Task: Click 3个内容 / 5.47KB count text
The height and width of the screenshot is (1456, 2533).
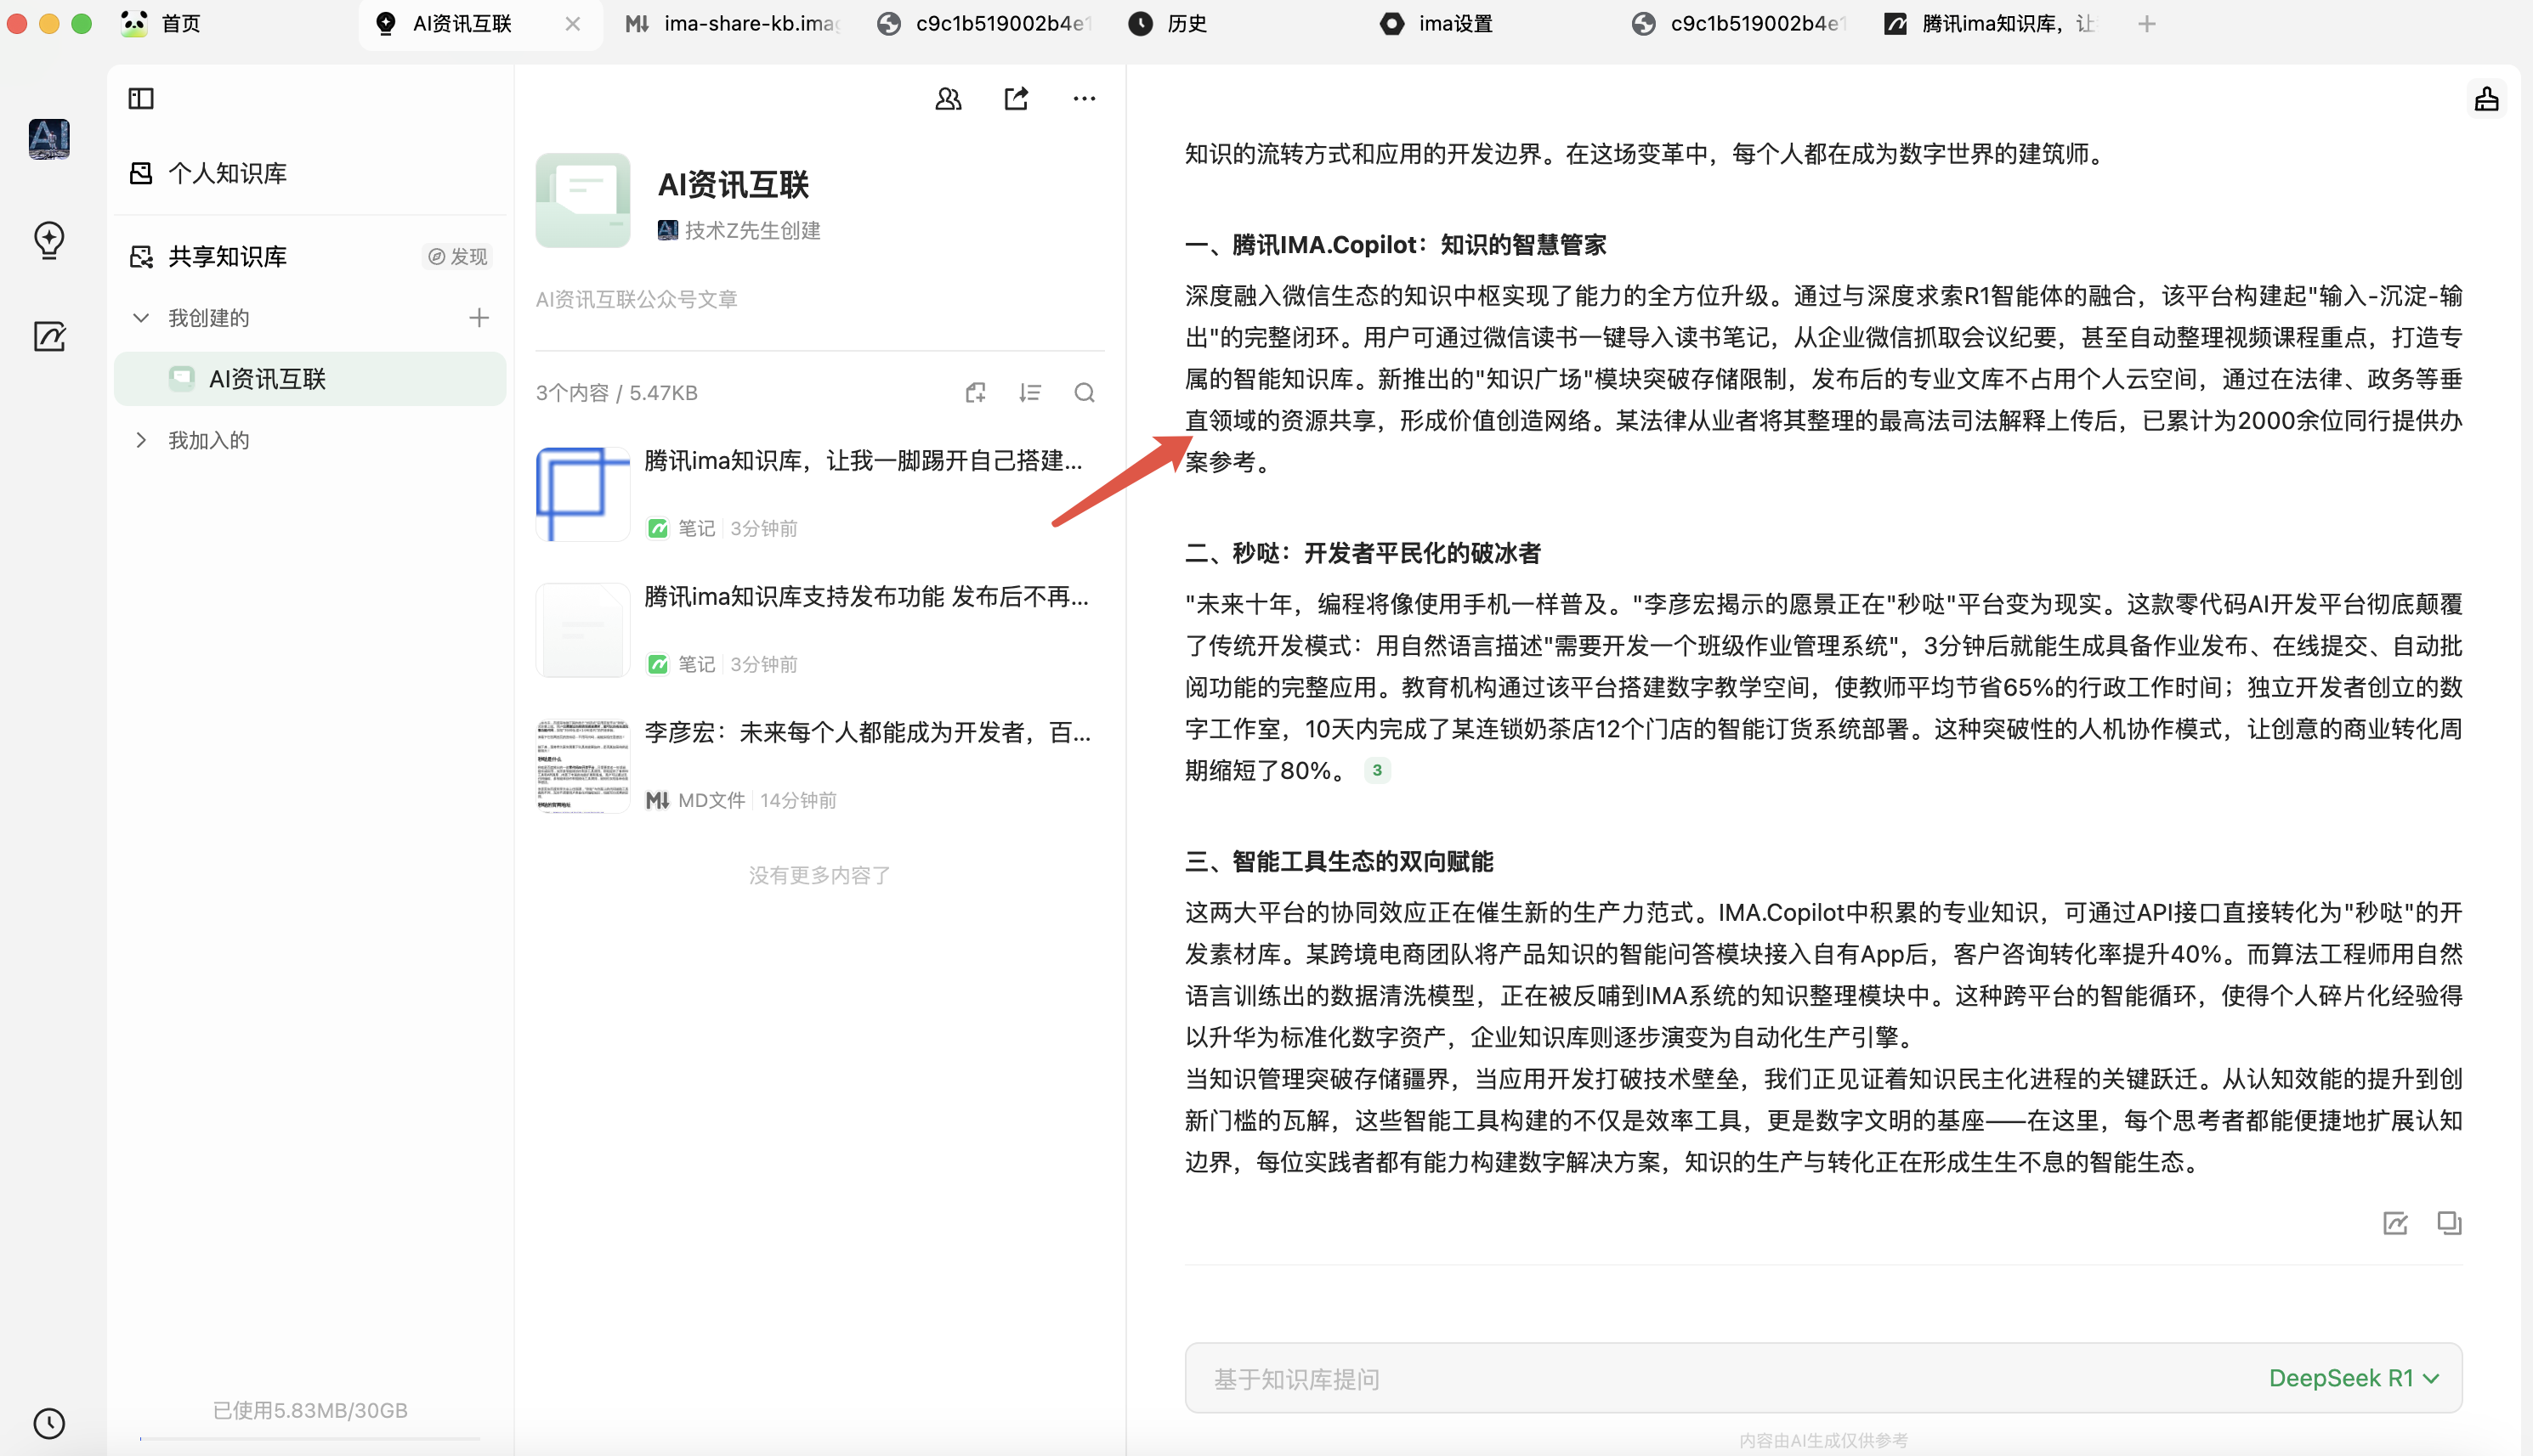Action: (x=616, y=393)
